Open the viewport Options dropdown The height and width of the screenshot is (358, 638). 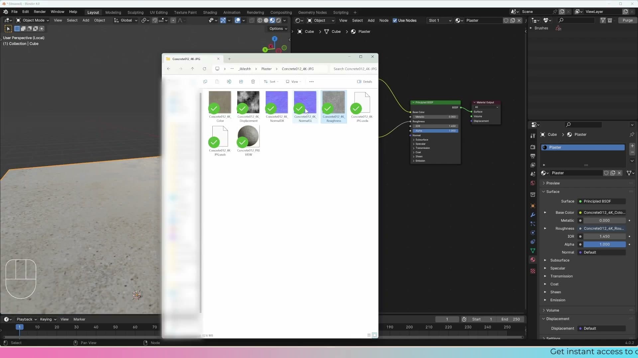[x=278, y=29]
